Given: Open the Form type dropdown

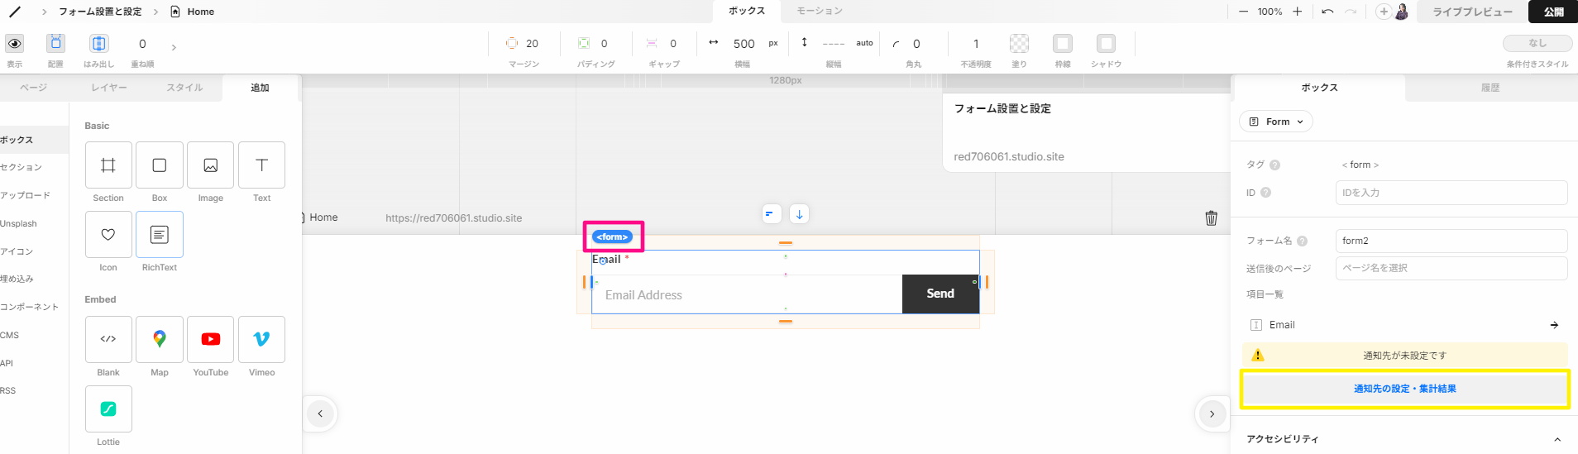Looking at the screenshot, I should click(1276, 122).
